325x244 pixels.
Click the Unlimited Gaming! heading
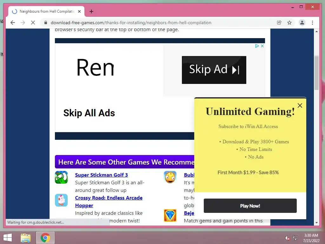point(250,112)
